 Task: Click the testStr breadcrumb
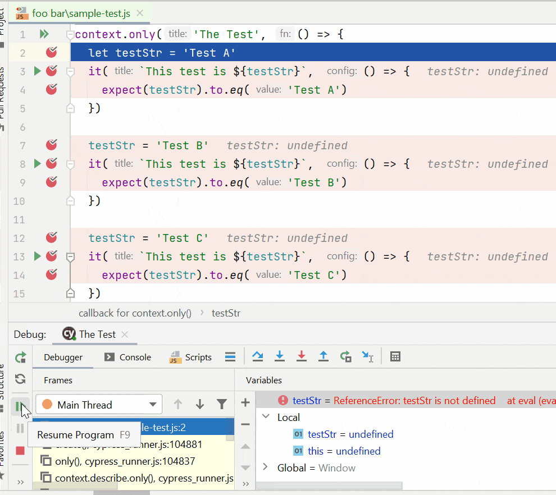point(226,313)
